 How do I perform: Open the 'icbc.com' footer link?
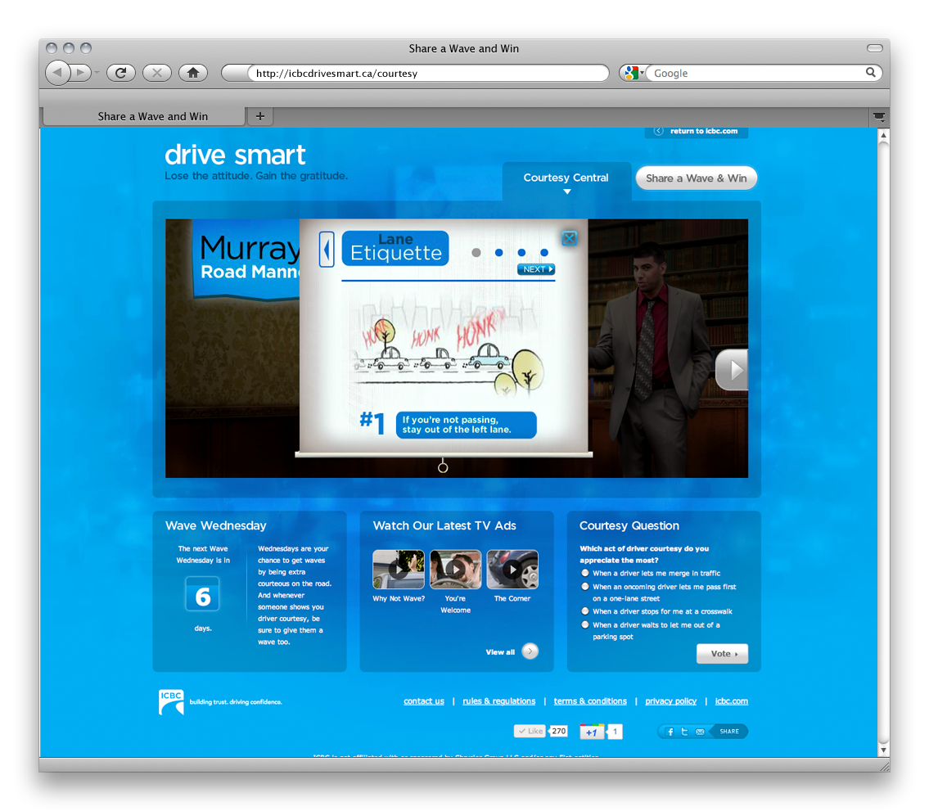tap(732, 701)
